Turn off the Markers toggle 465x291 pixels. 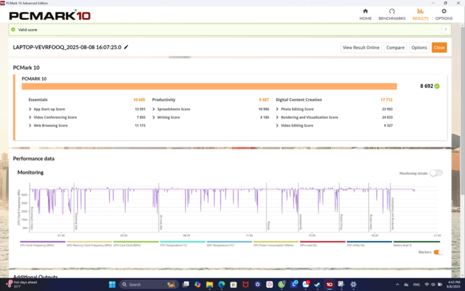438,252
